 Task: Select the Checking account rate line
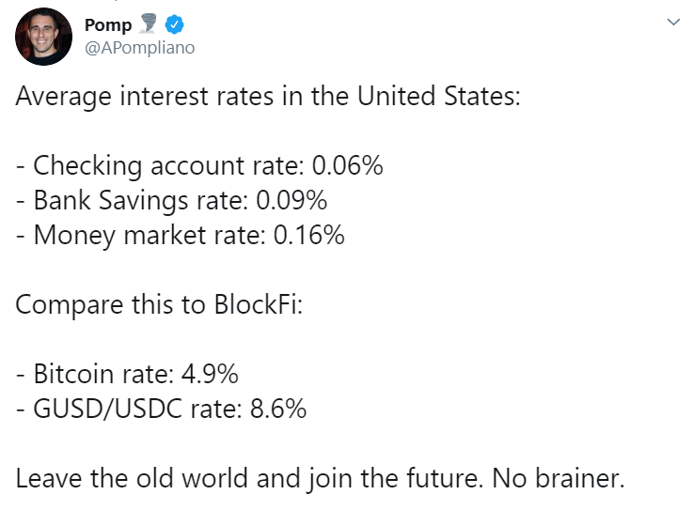coord(199,165)
